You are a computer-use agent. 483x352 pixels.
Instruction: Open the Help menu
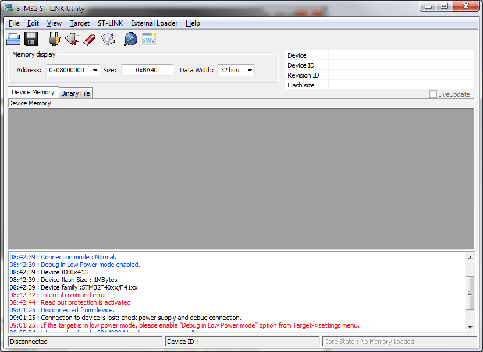(x=193, y=23)
